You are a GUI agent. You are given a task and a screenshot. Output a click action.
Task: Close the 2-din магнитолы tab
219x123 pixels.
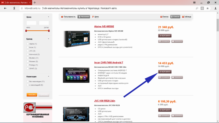tap(30, 2)
